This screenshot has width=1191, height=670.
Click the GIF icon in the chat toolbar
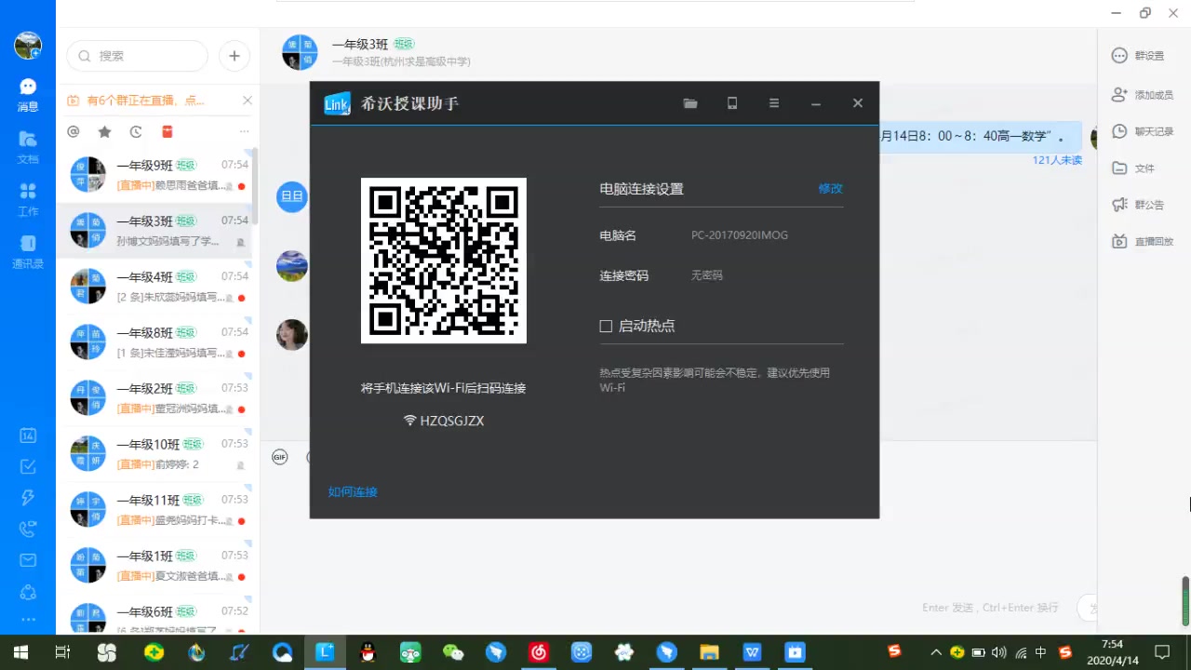(x=280, y=456)
